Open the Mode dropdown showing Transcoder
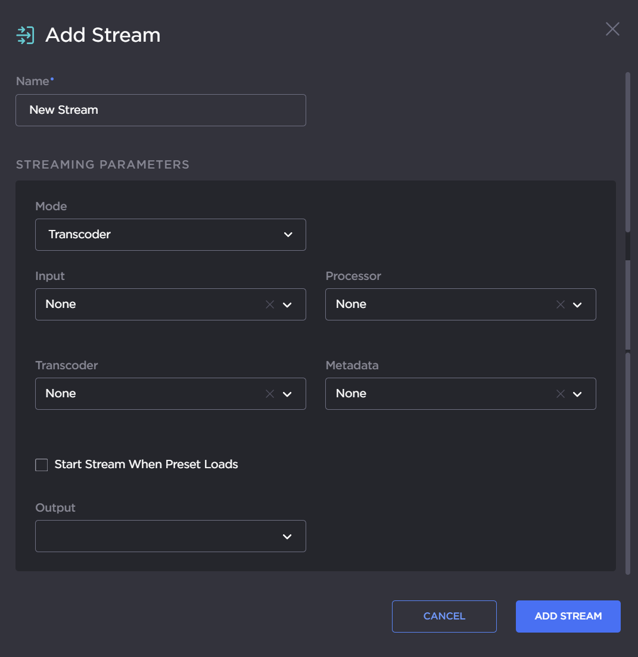Image resolution: width=638 pixels, height=657 pixels. click(x=170, y=235)
